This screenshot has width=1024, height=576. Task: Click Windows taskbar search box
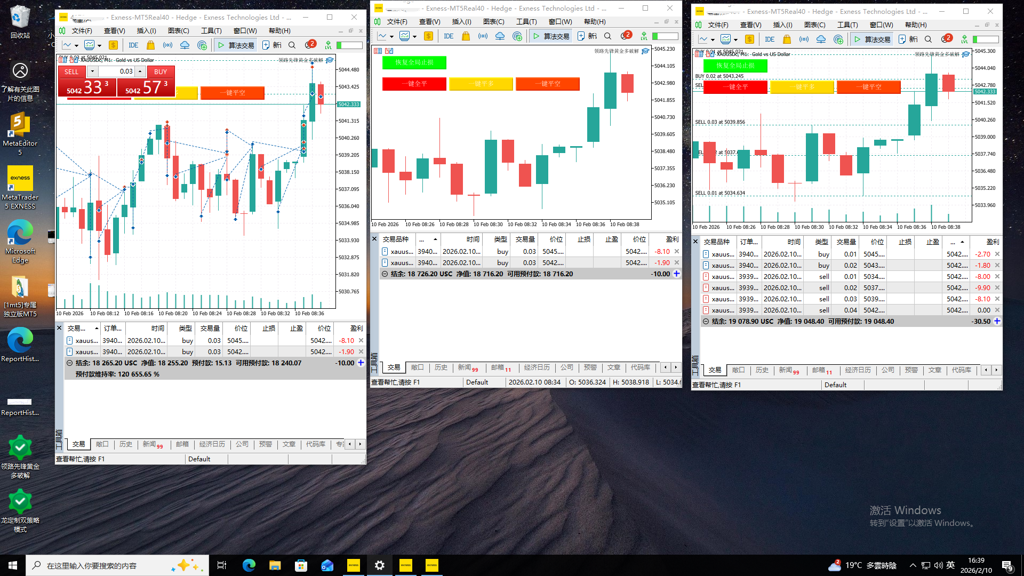[117, 565]
